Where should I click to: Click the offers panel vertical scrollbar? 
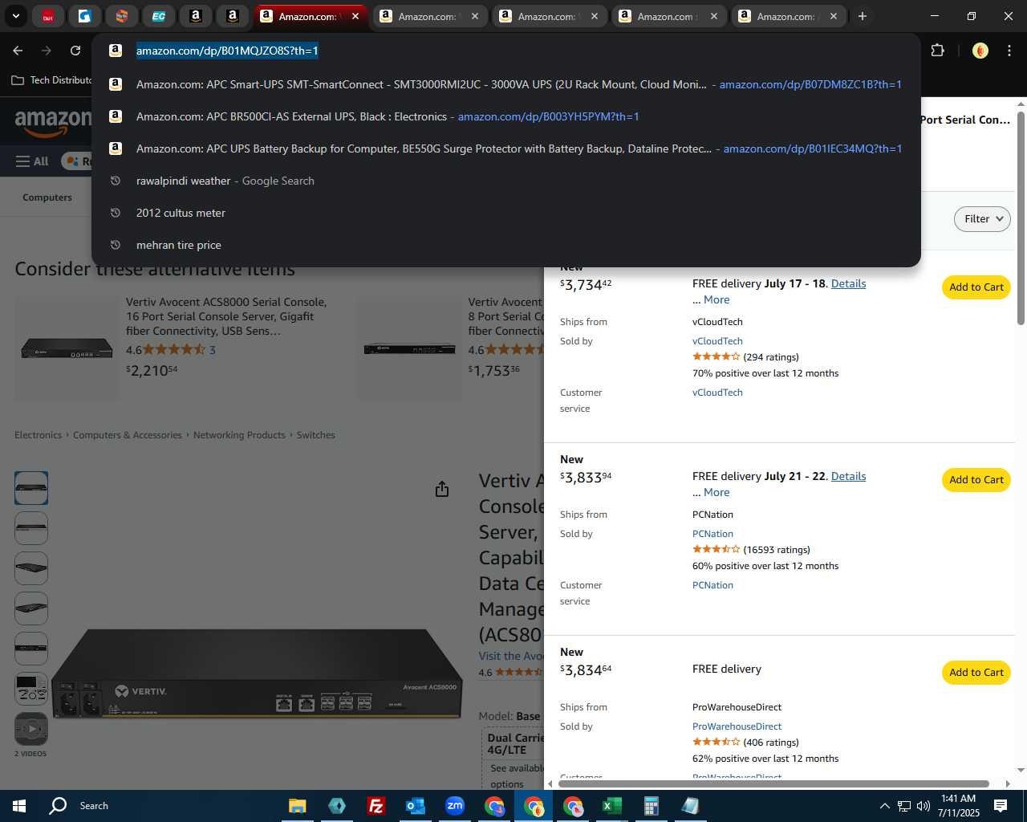(1021, 217)
